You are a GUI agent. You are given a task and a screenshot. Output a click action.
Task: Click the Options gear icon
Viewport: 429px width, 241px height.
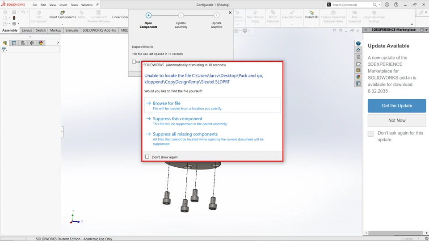(14, 24)
